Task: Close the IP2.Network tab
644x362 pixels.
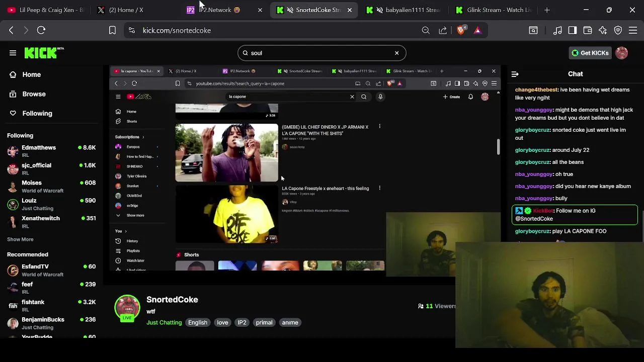Action: click(x=260, y=10)
